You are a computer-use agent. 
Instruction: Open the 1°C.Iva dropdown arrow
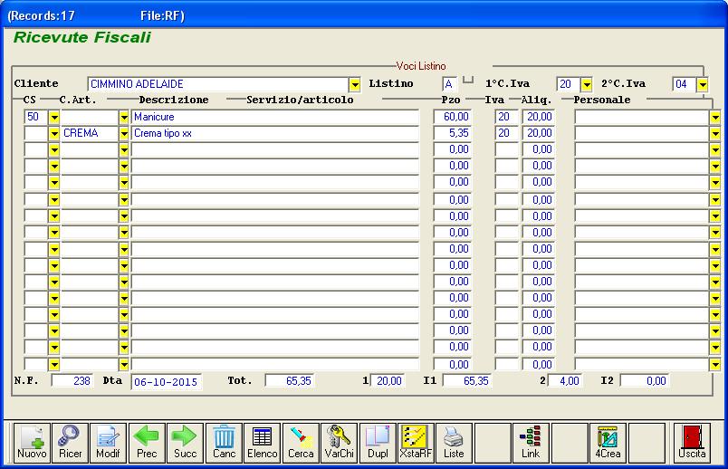pos(587,84)
